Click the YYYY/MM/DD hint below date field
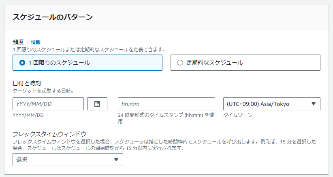Image resolution: width=333 pixels, height=177 pixels. [x=28, y=115]
